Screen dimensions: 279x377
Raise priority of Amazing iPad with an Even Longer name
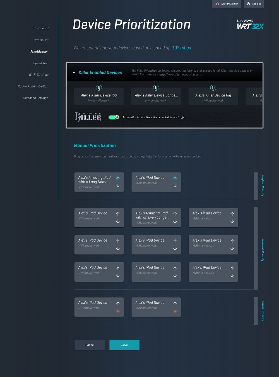(x=175, y=214)
